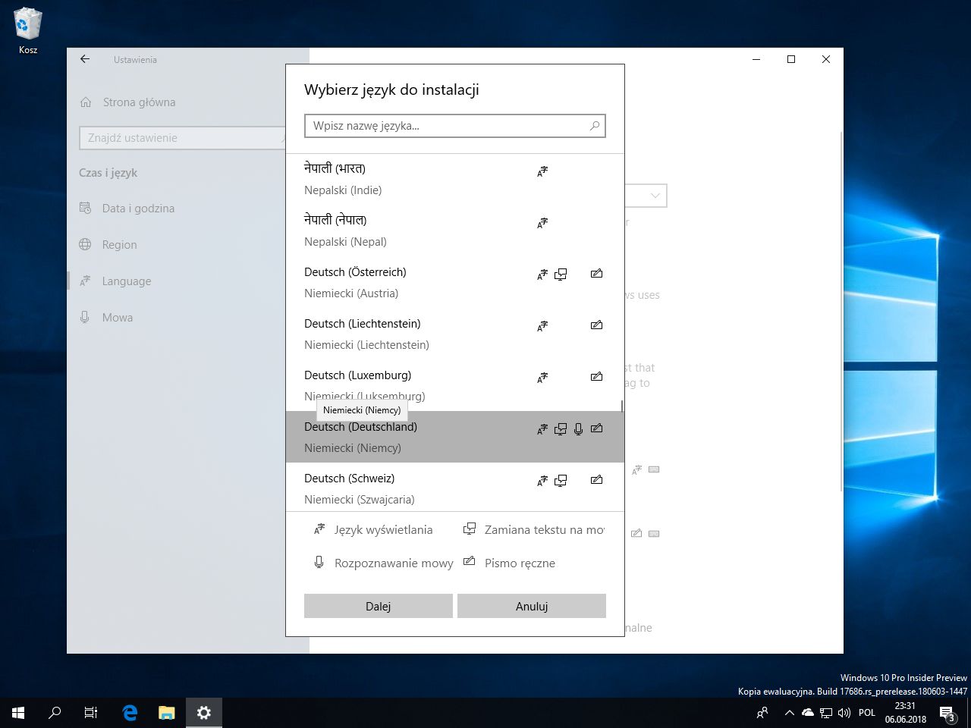Open File Explorer from the taskbar

tap(166, 713)
